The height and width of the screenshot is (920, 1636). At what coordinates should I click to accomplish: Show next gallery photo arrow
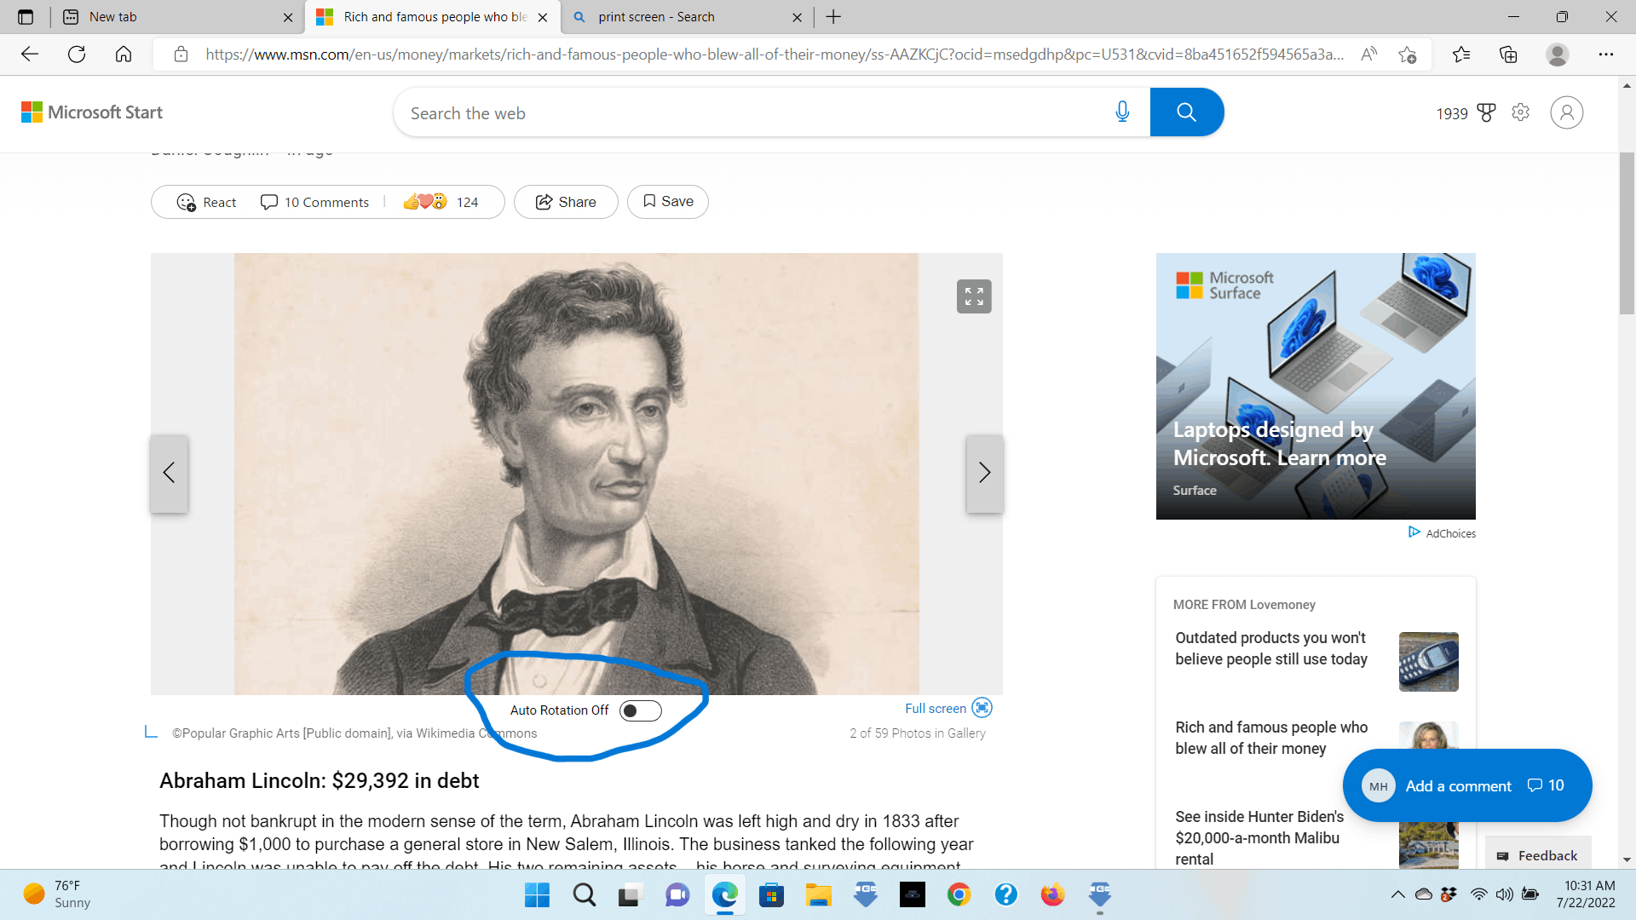(984, 473)
